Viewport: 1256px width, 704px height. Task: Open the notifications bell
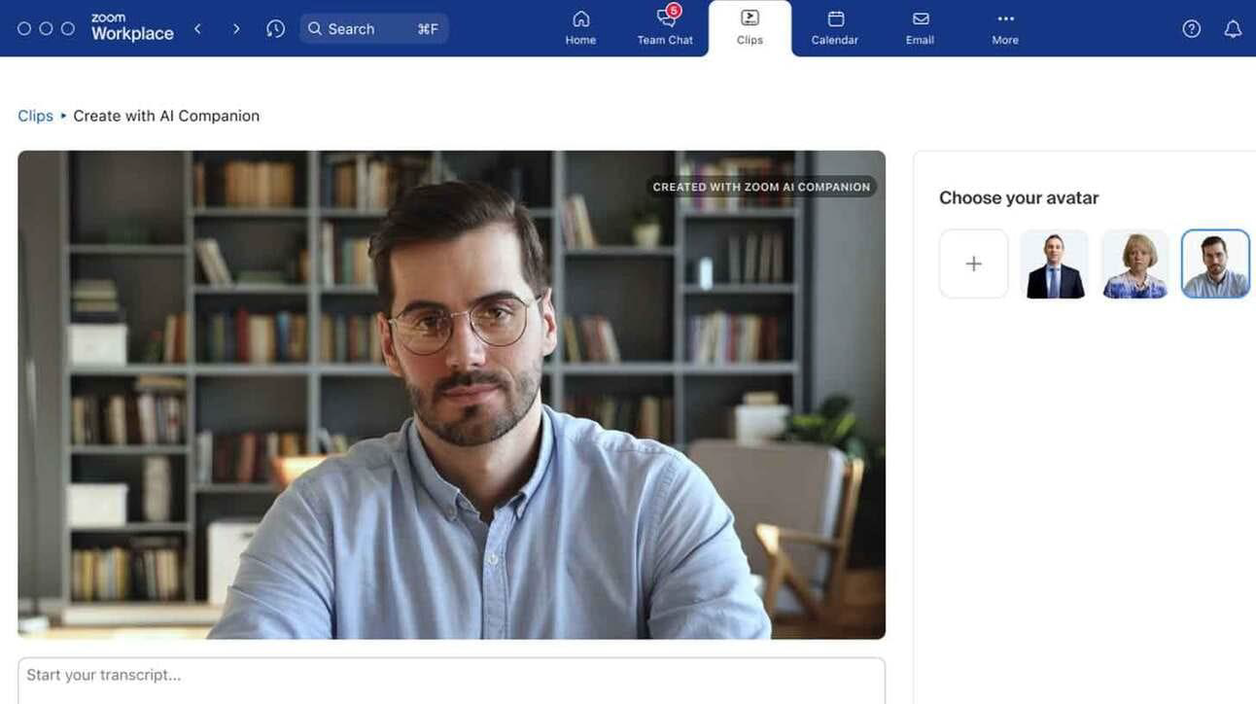coord(1231,26)
